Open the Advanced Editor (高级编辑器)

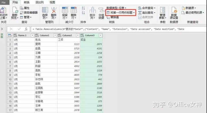29,13
